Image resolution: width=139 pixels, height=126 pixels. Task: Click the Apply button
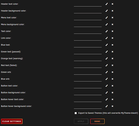coord(81,121)
